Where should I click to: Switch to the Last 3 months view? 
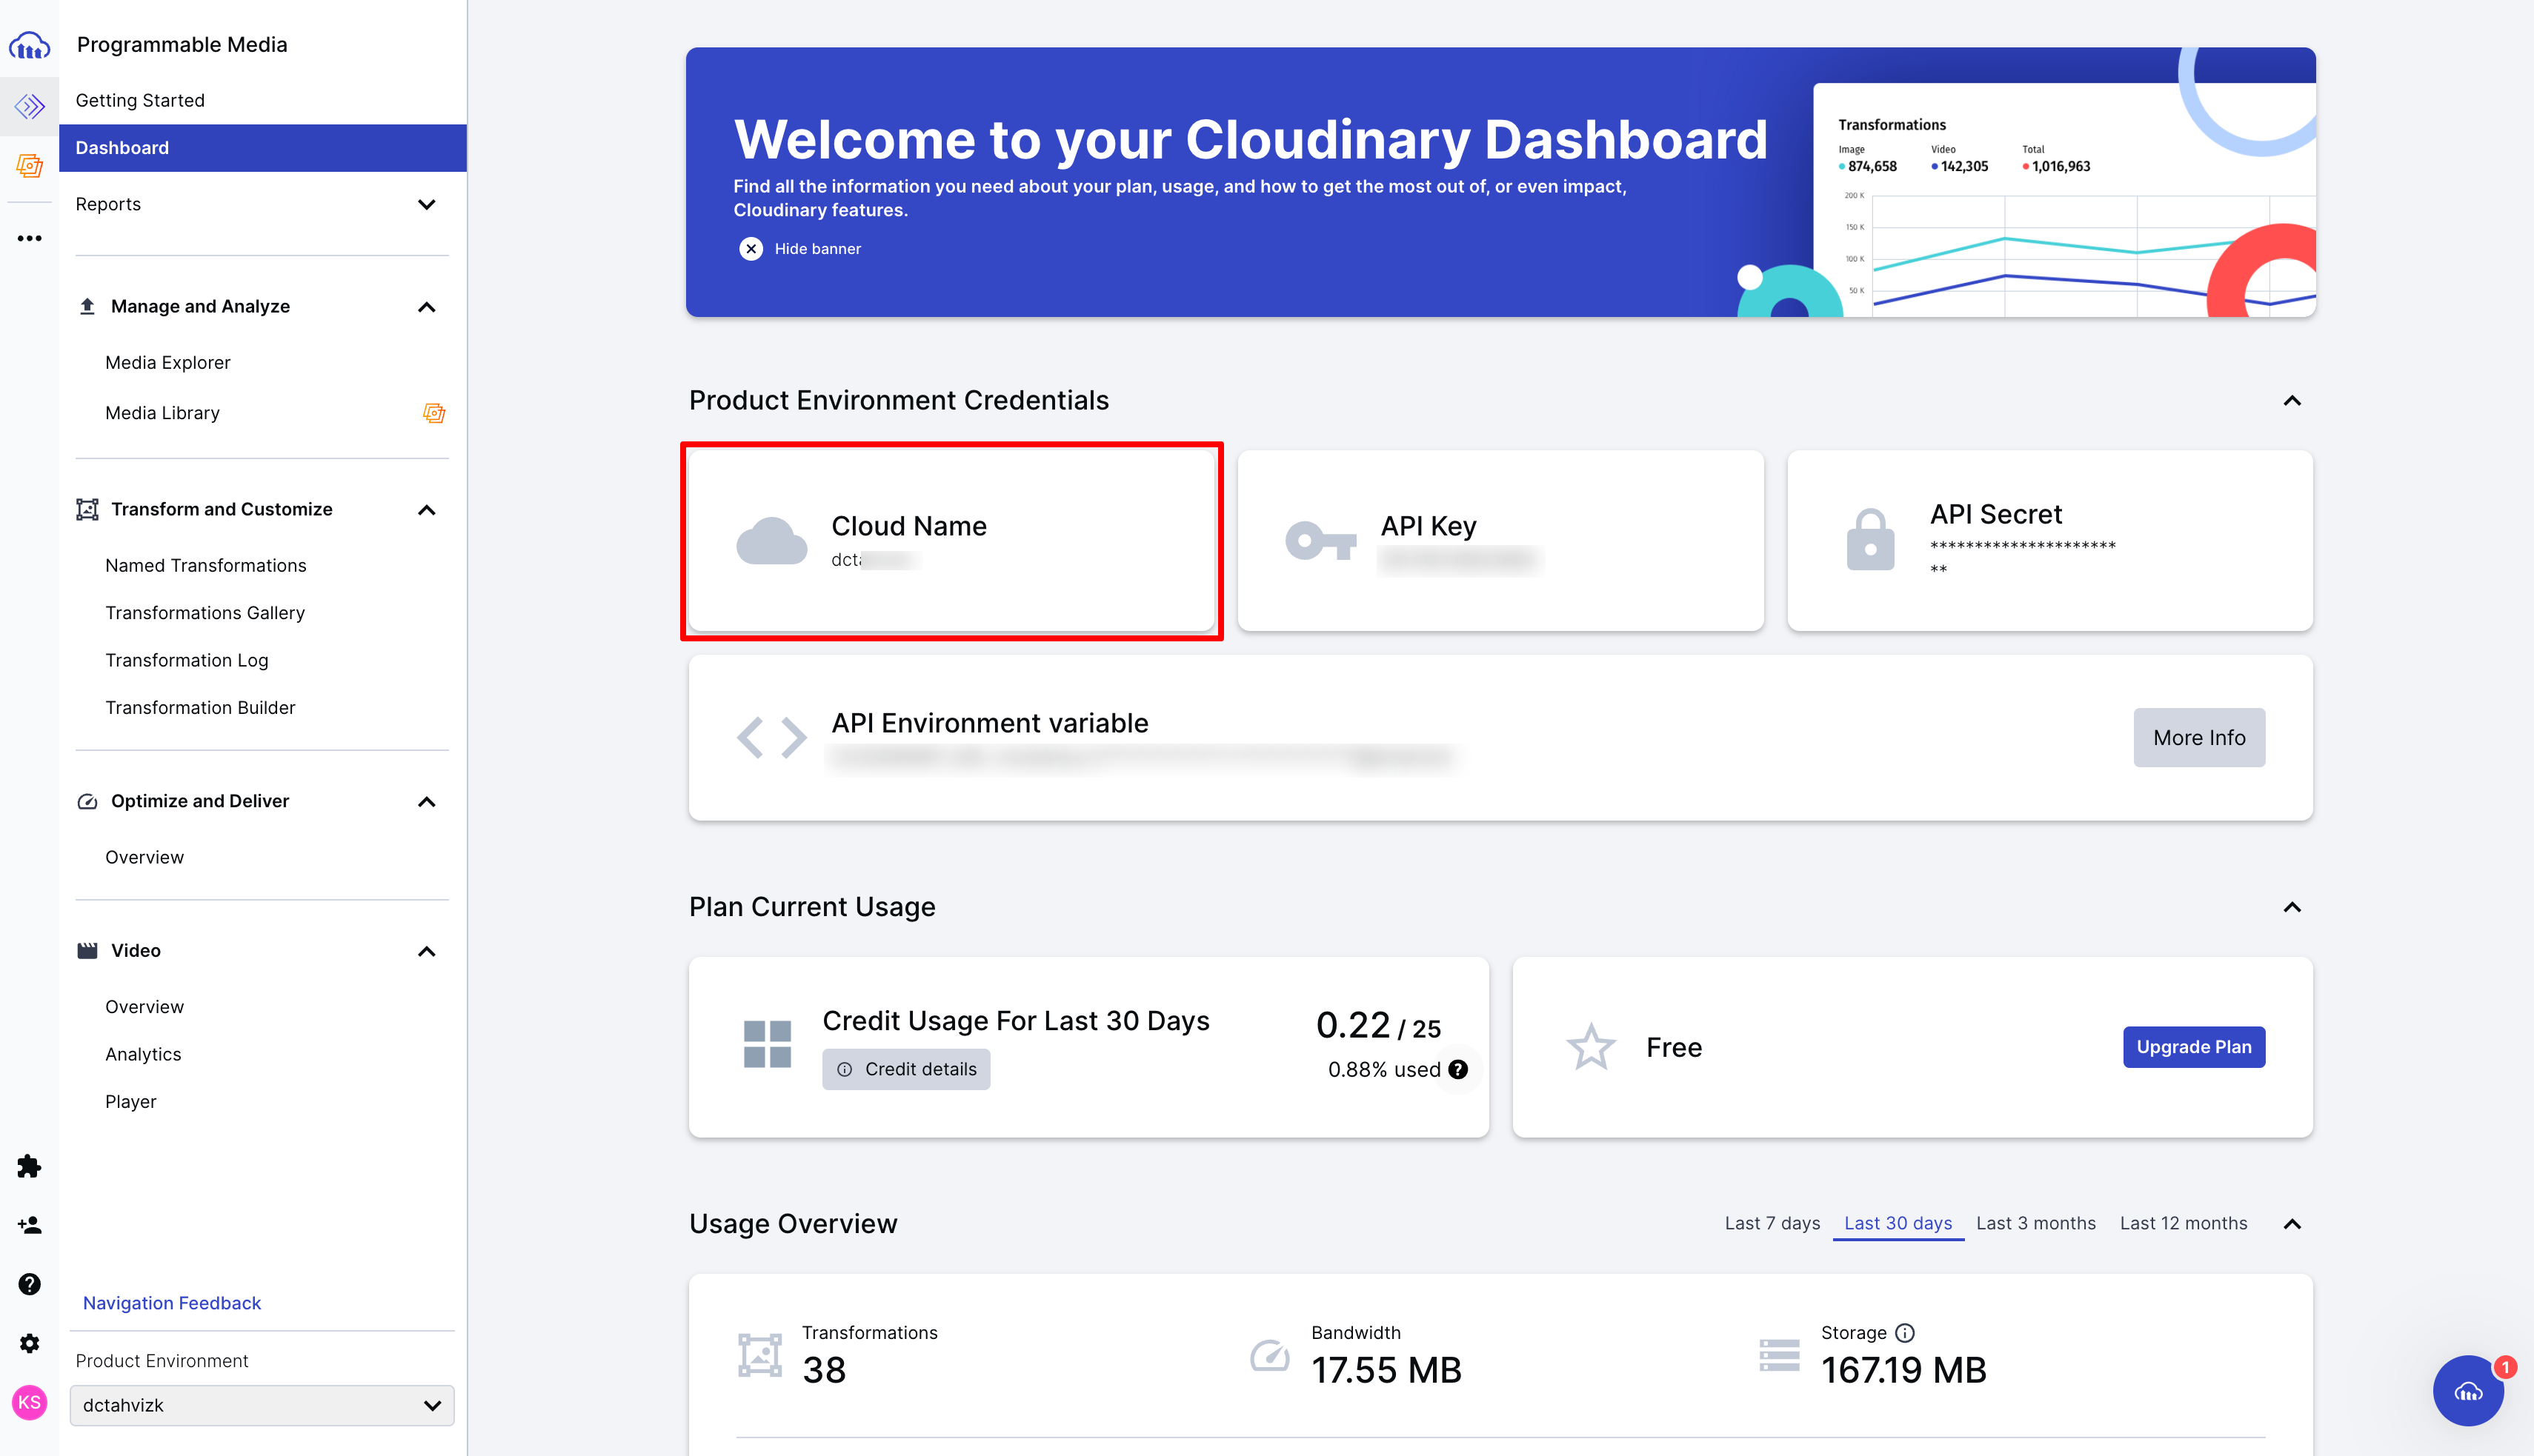coord(2036,1223)
